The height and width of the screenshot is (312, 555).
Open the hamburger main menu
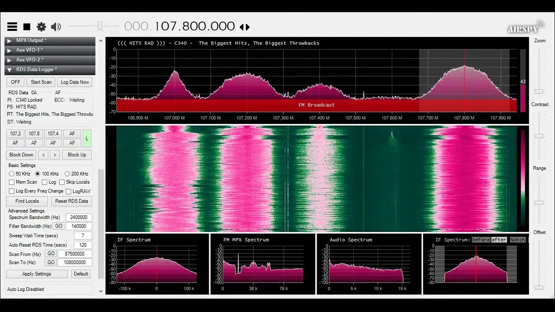pos(12,27)
